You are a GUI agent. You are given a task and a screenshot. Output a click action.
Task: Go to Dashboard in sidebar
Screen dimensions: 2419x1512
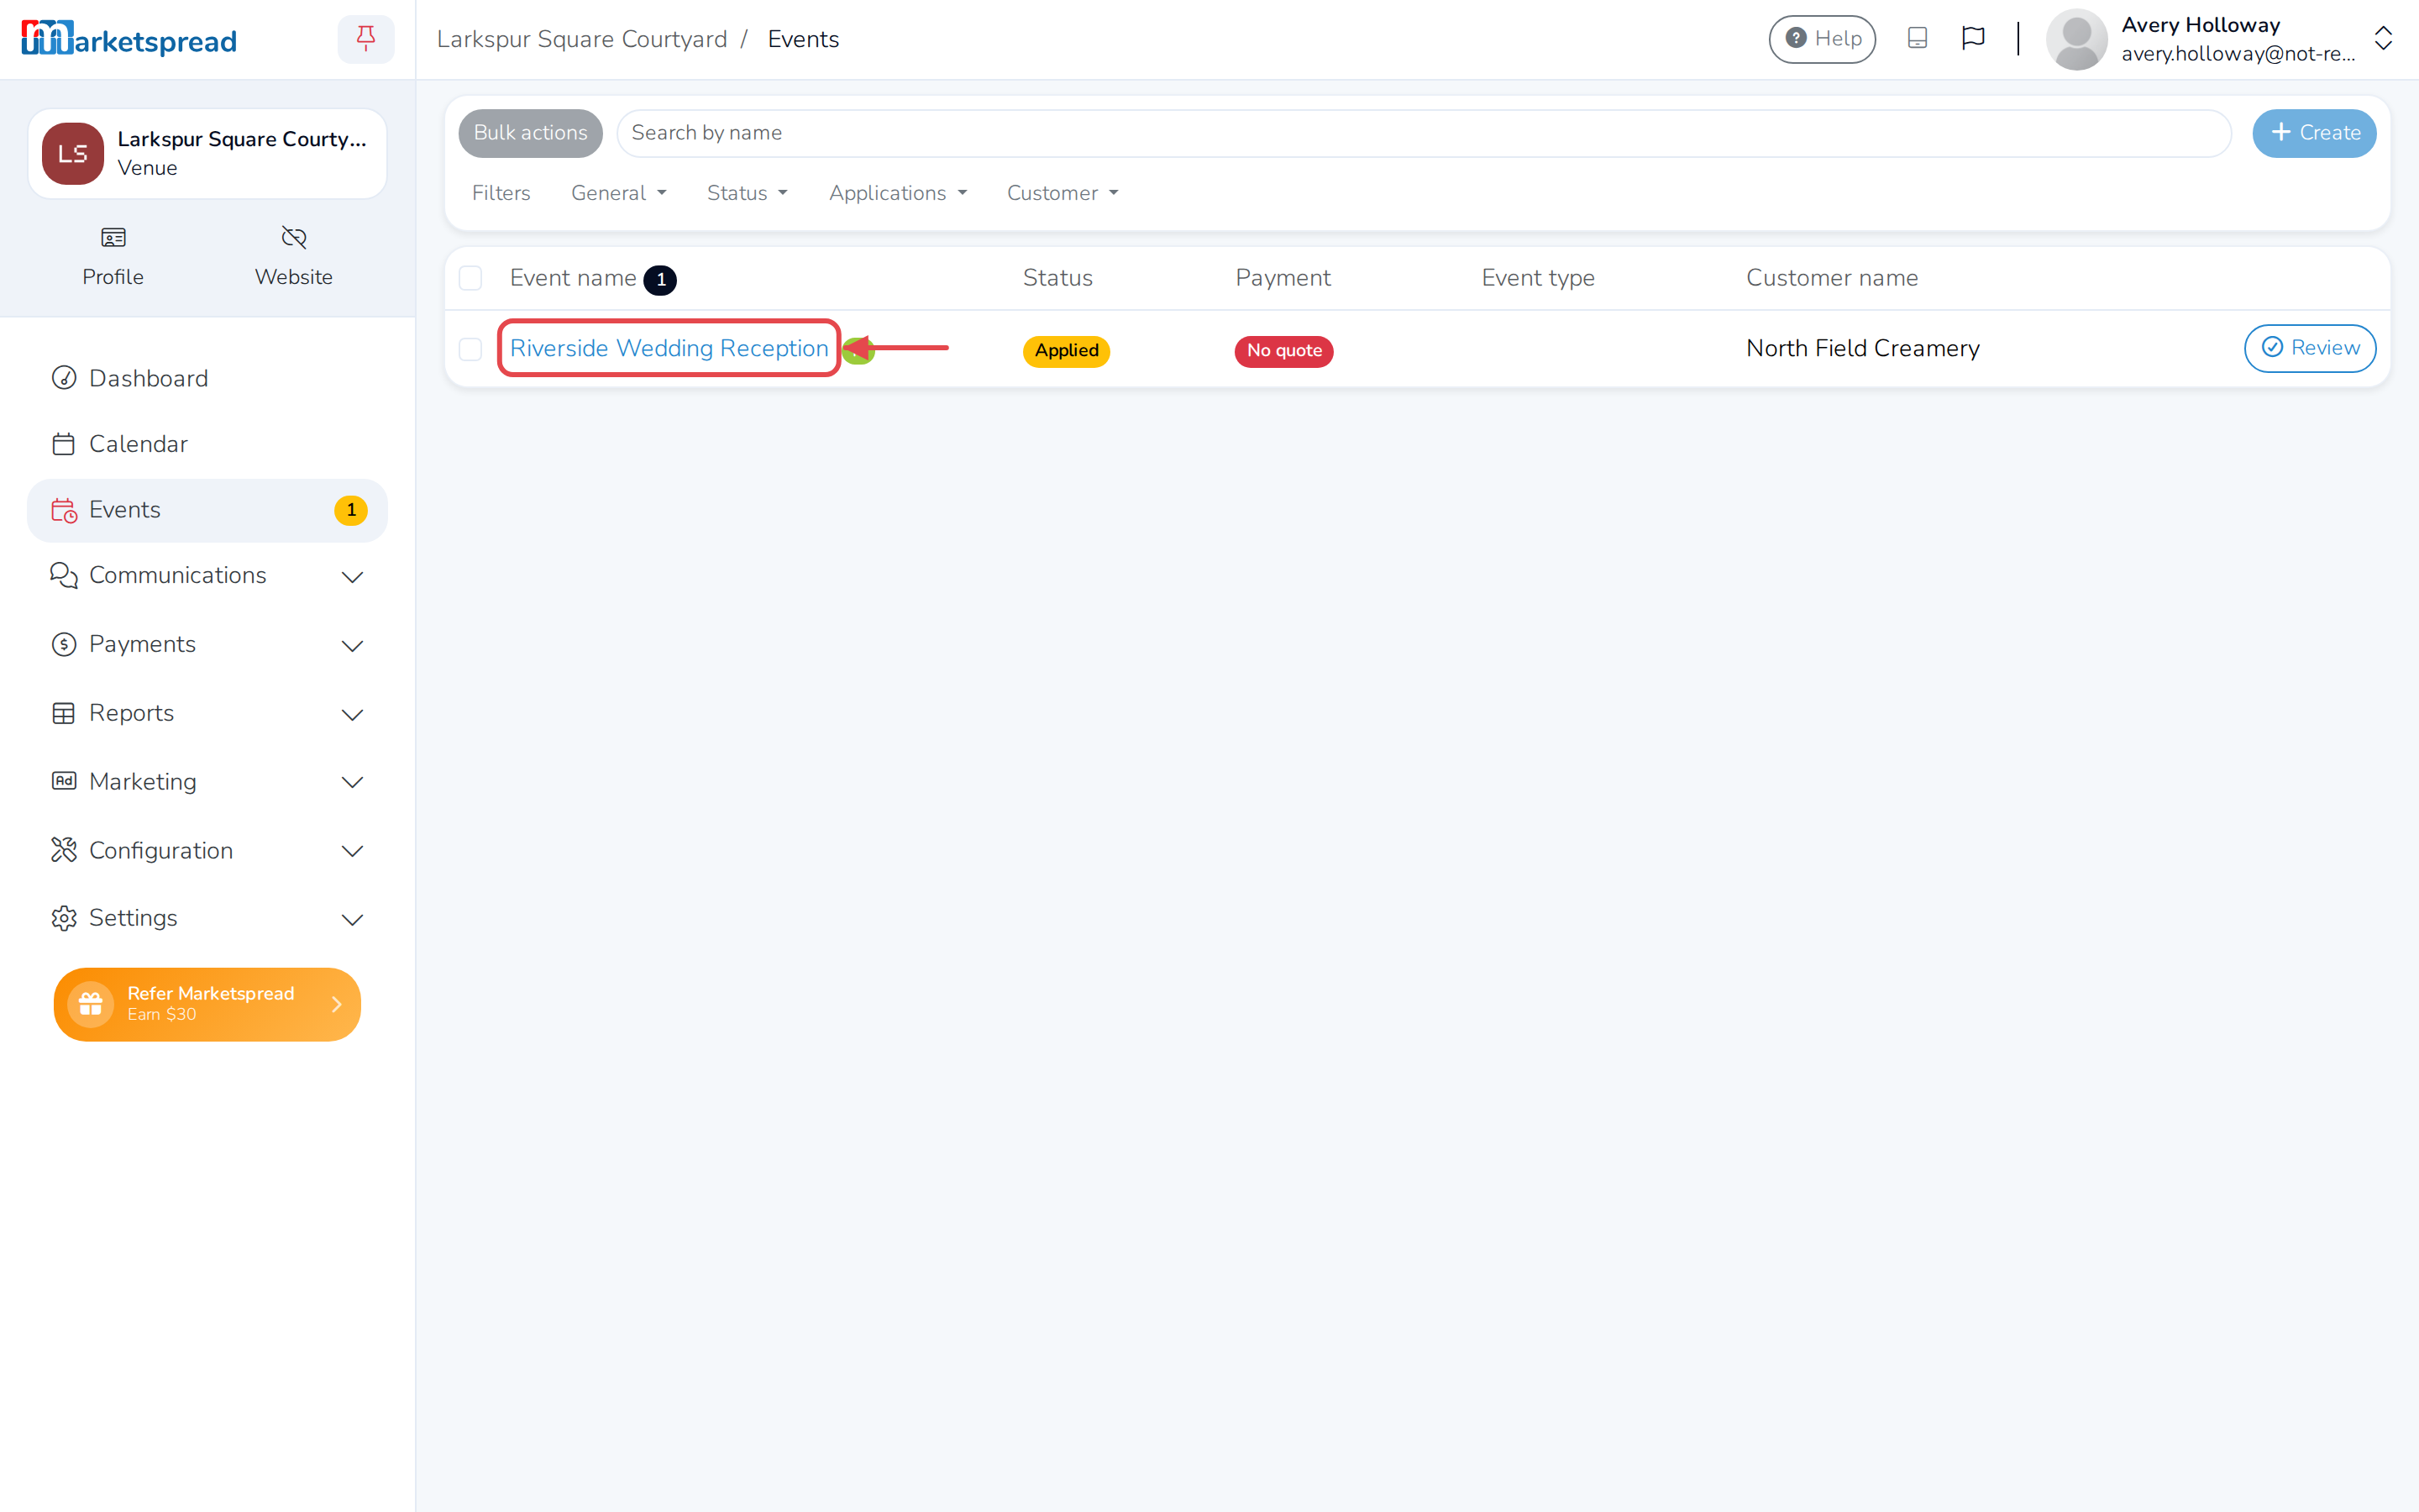[x=207, y=378]
